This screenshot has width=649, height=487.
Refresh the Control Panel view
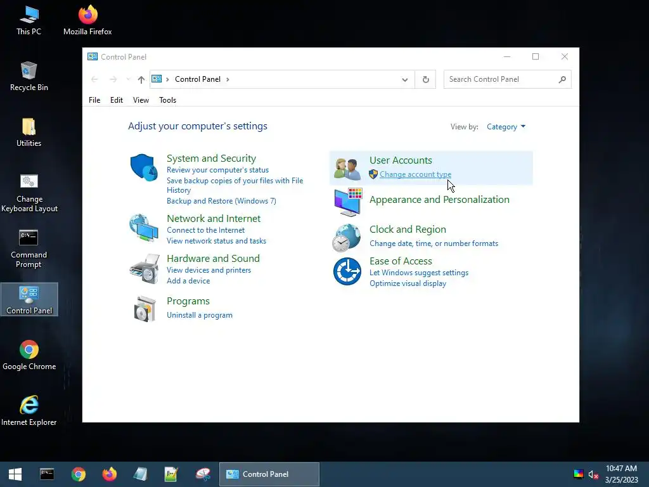[425, 79]
